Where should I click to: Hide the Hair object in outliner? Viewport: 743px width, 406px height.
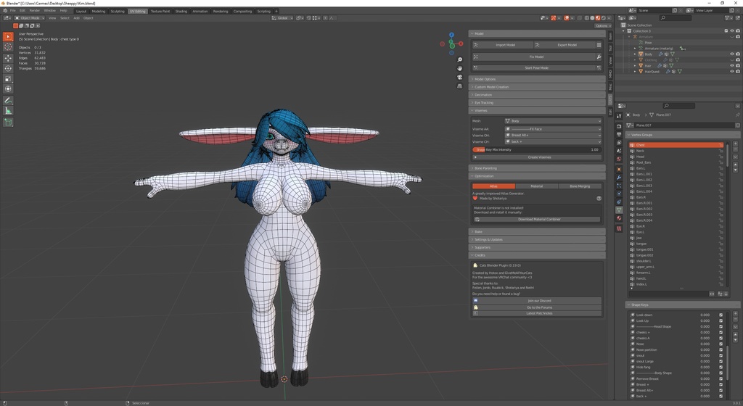[x=732, y=66]
